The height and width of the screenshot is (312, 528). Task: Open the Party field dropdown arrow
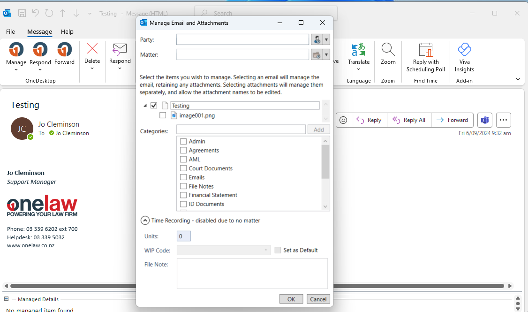326,39
